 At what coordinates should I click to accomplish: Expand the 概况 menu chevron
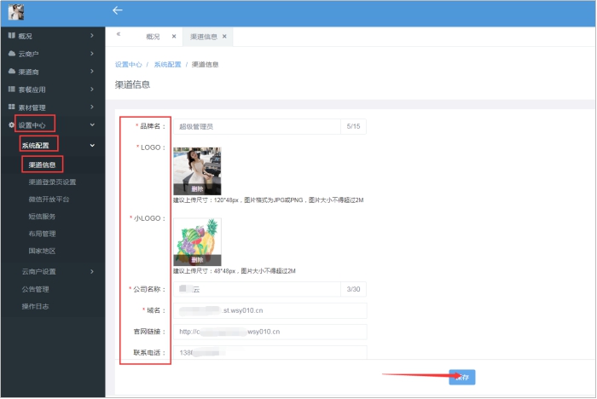(x=92, y=36)
